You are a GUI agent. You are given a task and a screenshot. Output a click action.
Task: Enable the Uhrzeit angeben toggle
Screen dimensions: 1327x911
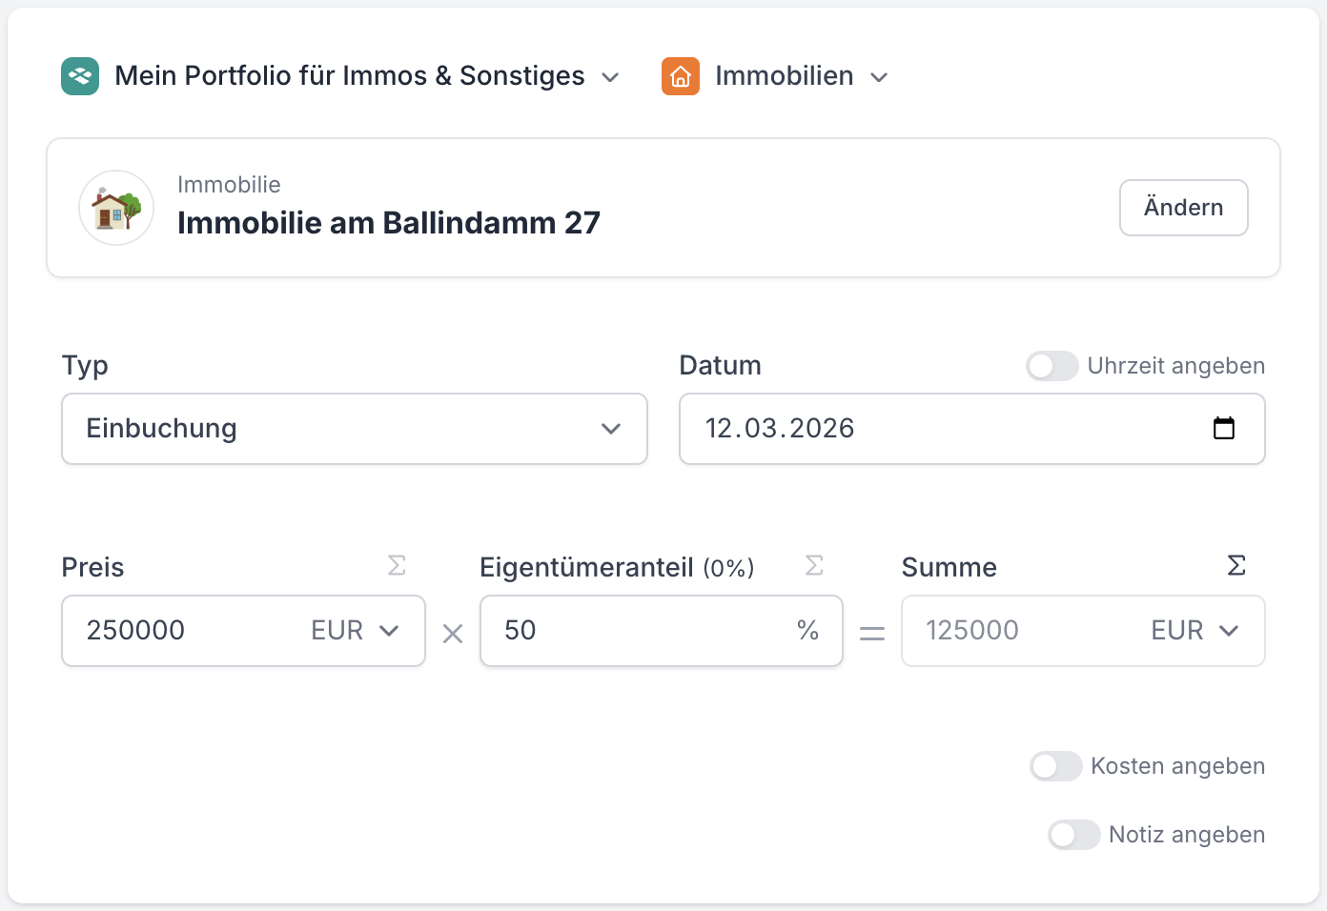(x=1051, y=366)
